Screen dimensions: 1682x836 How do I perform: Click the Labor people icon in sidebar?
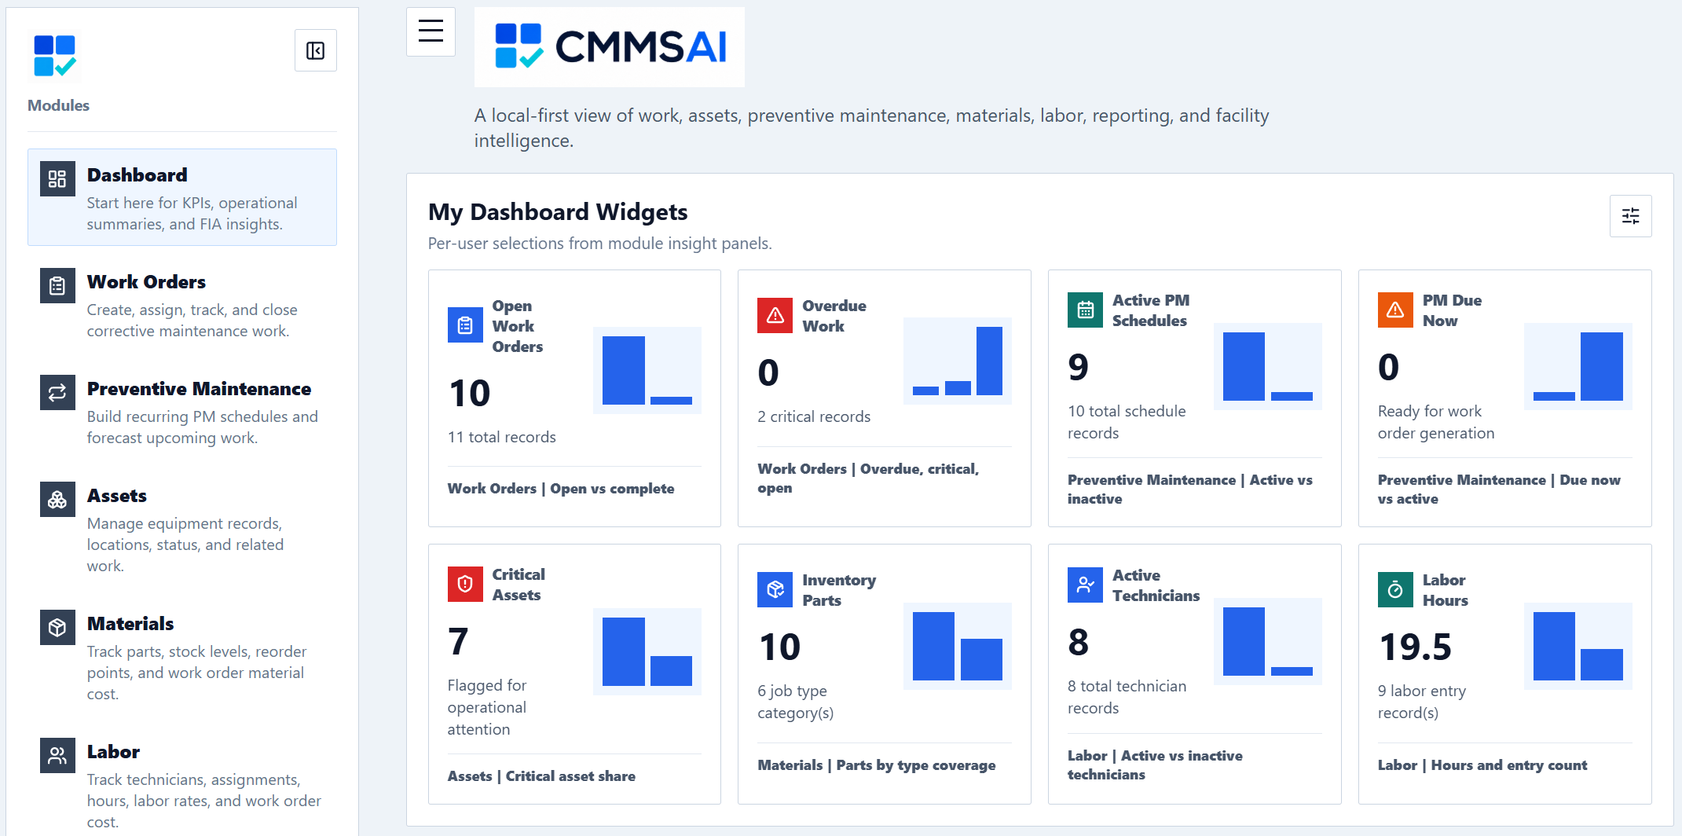[57, 756]
